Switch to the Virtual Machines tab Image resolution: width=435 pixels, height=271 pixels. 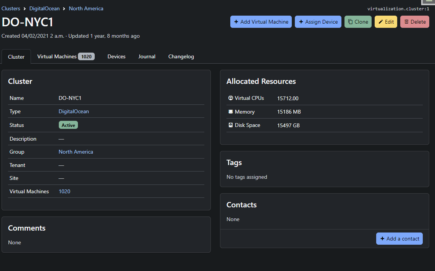[x=66, y=56]
